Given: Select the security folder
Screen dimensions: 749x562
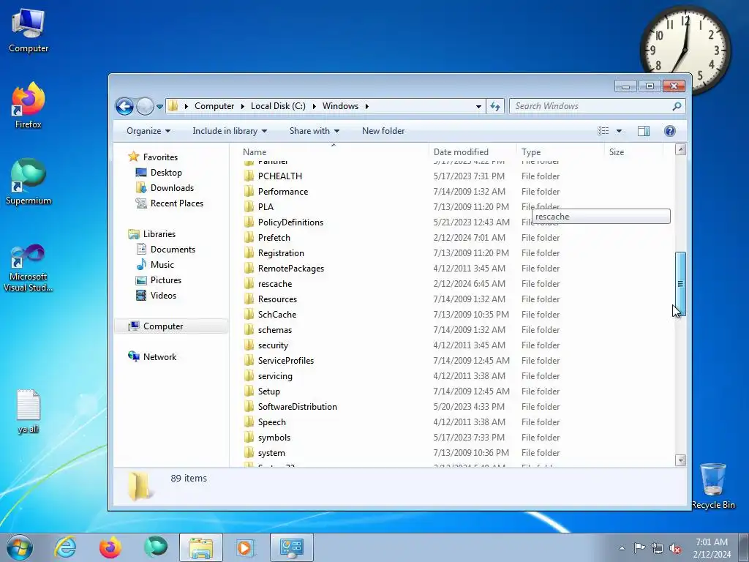Looking at the screenshot, I should click(273, 345).
